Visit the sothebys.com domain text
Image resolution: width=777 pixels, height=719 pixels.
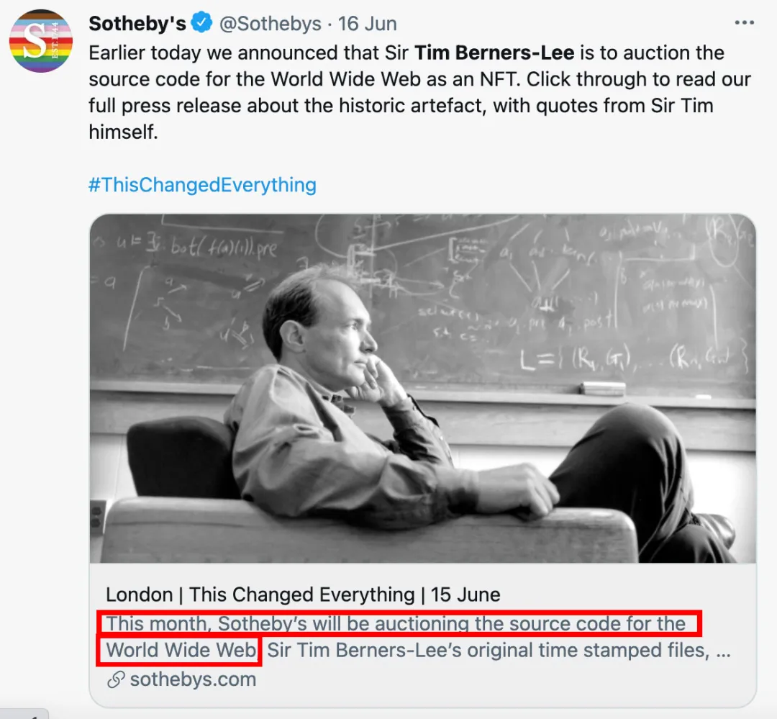193,680
